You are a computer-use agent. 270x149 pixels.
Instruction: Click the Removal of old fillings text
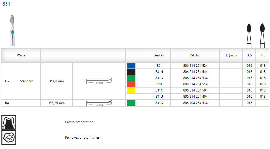coord(82,137)
